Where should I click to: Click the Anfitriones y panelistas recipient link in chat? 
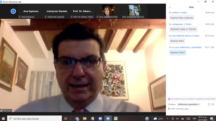191,47
